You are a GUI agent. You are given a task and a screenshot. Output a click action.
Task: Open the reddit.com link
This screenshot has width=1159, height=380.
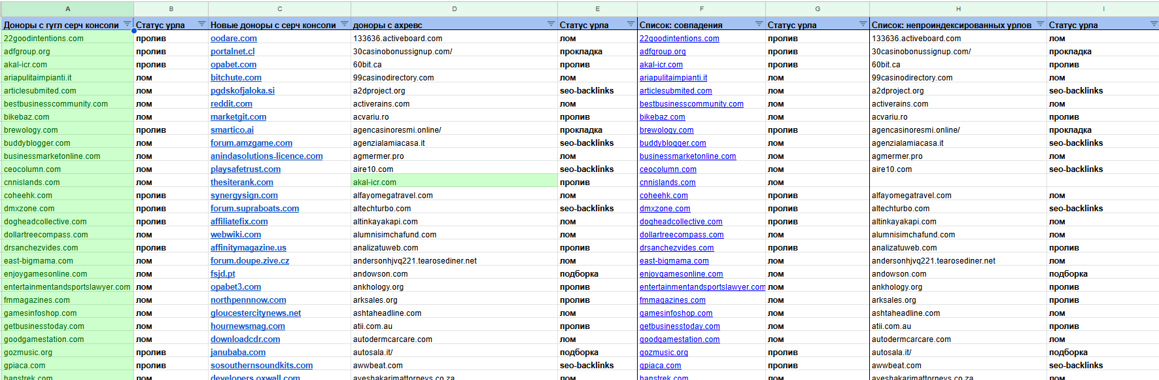pyautogui.click(x=231, y=104)
